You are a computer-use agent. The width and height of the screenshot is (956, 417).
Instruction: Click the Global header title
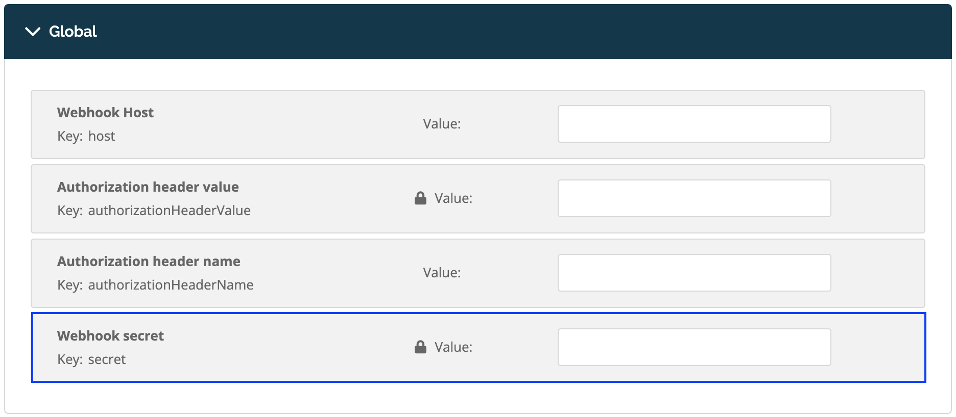73,32
